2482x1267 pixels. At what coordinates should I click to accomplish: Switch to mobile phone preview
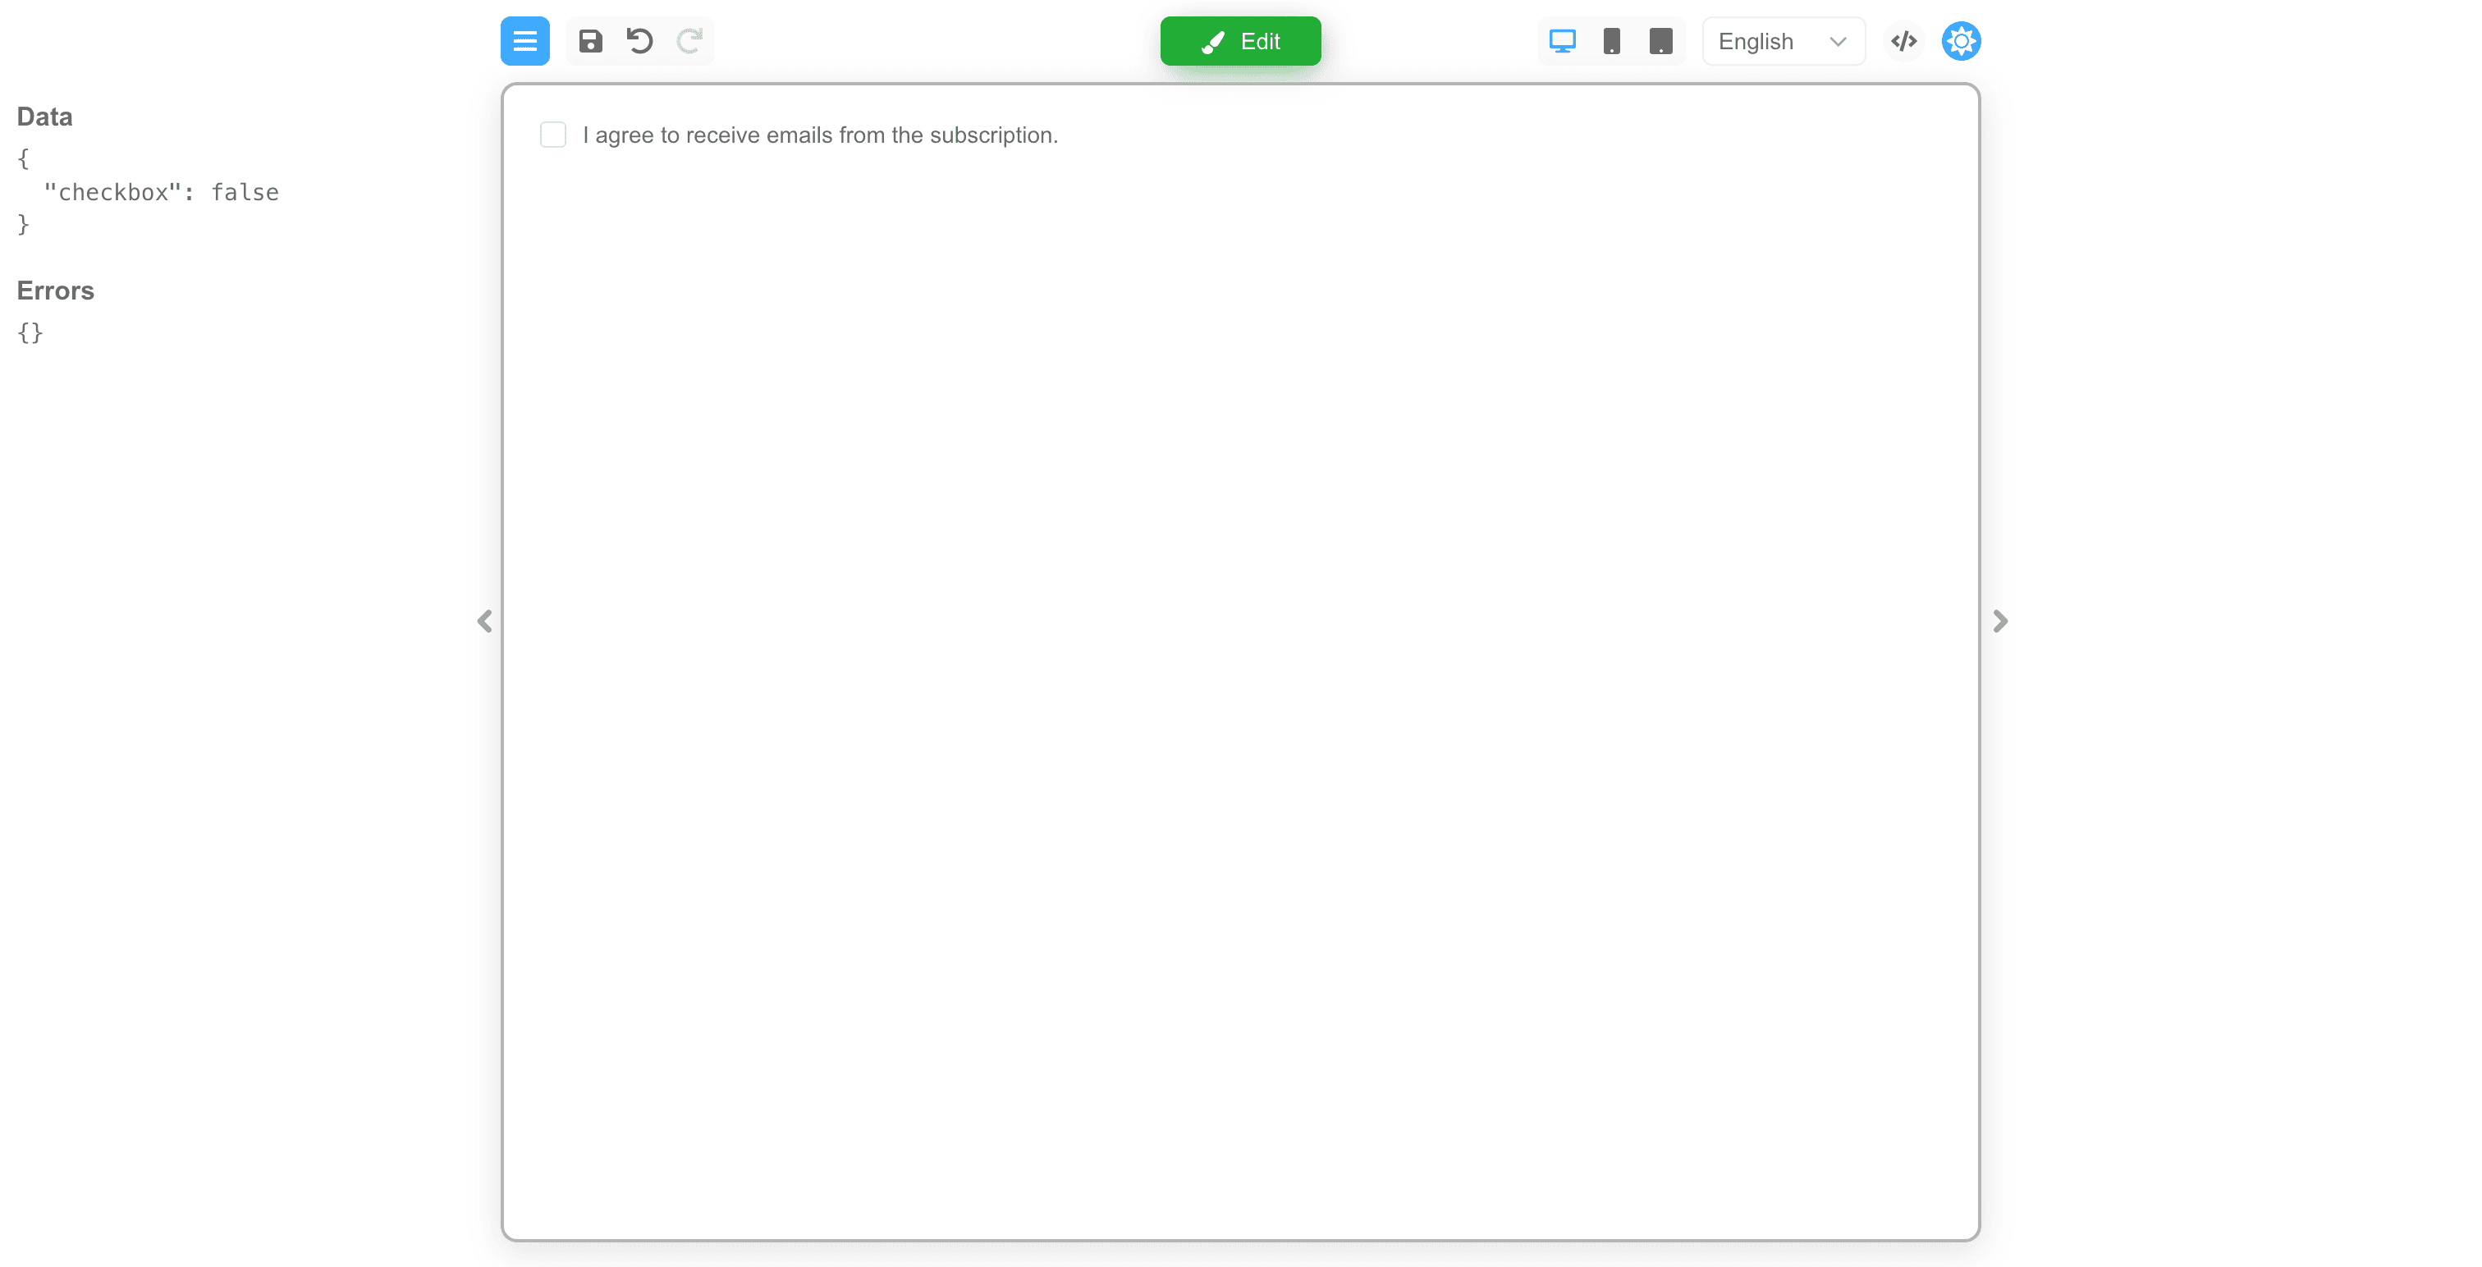coord(1611,41)
